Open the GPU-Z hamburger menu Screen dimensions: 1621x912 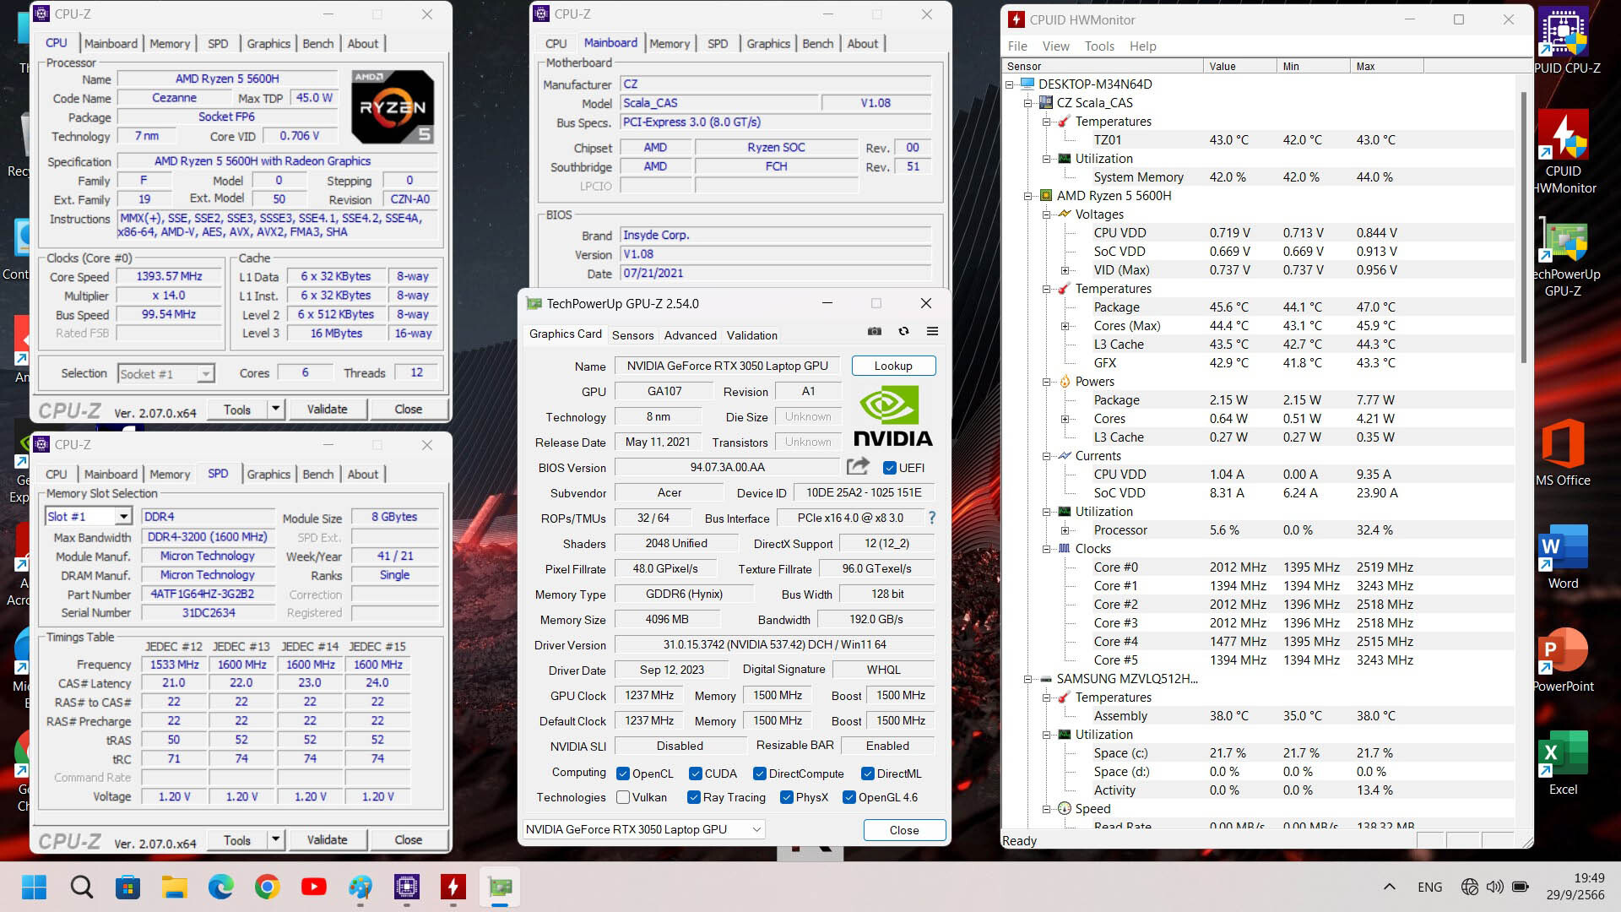point(932,332)
